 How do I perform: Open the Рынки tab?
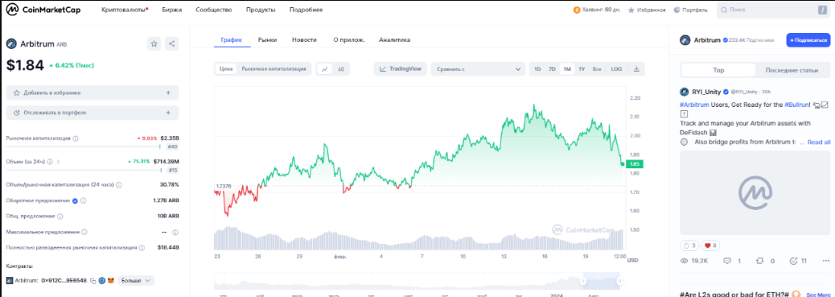[x=267, y=40]
